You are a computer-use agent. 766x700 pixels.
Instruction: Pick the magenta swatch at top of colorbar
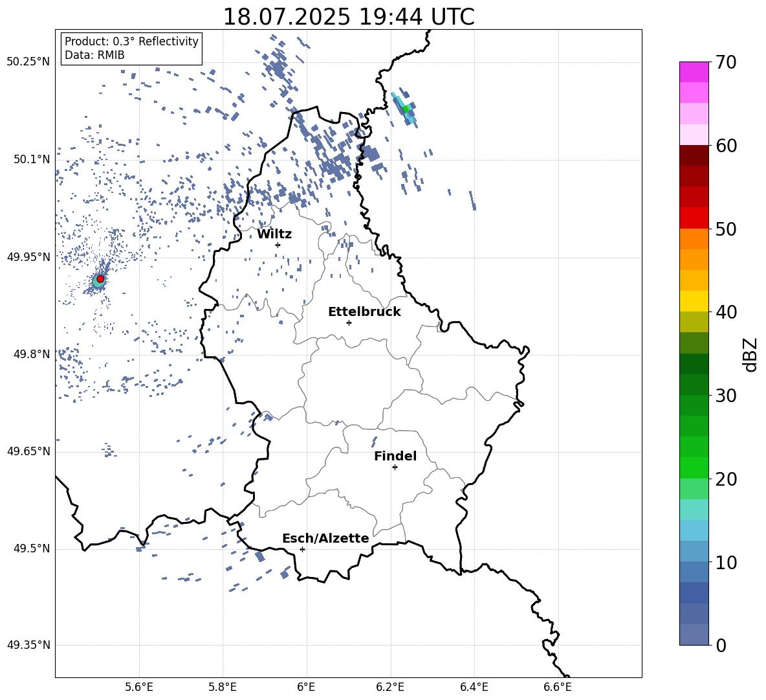tap(694, 72)
